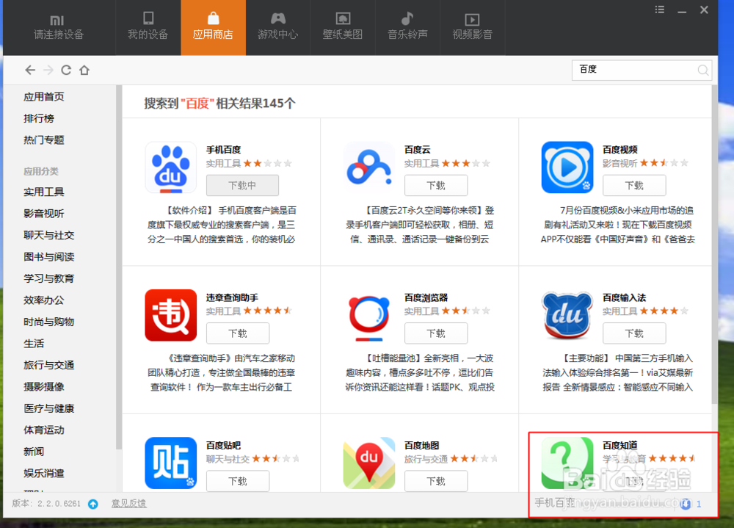Click the search magnifier icon

pos(702,70)
